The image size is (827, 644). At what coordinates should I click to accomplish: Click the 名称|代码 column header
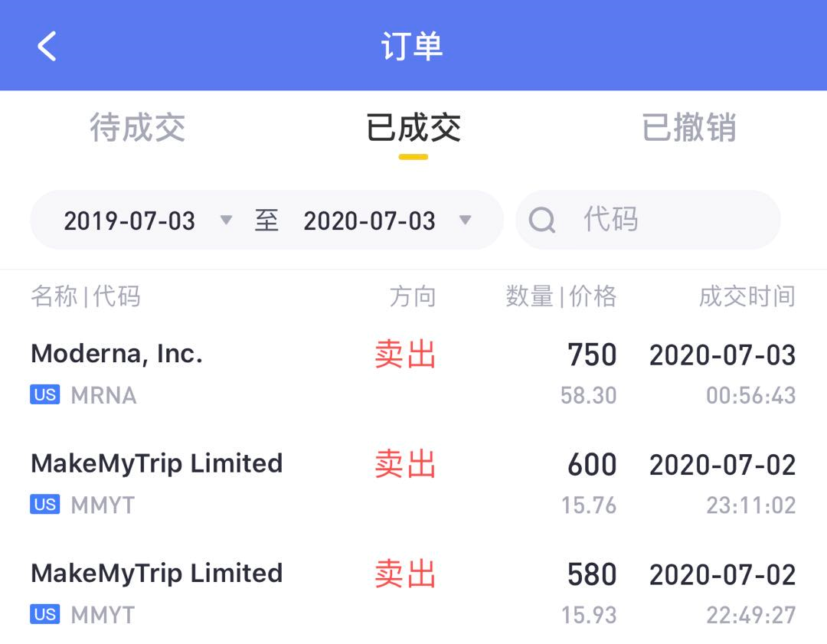click(86, 296)
